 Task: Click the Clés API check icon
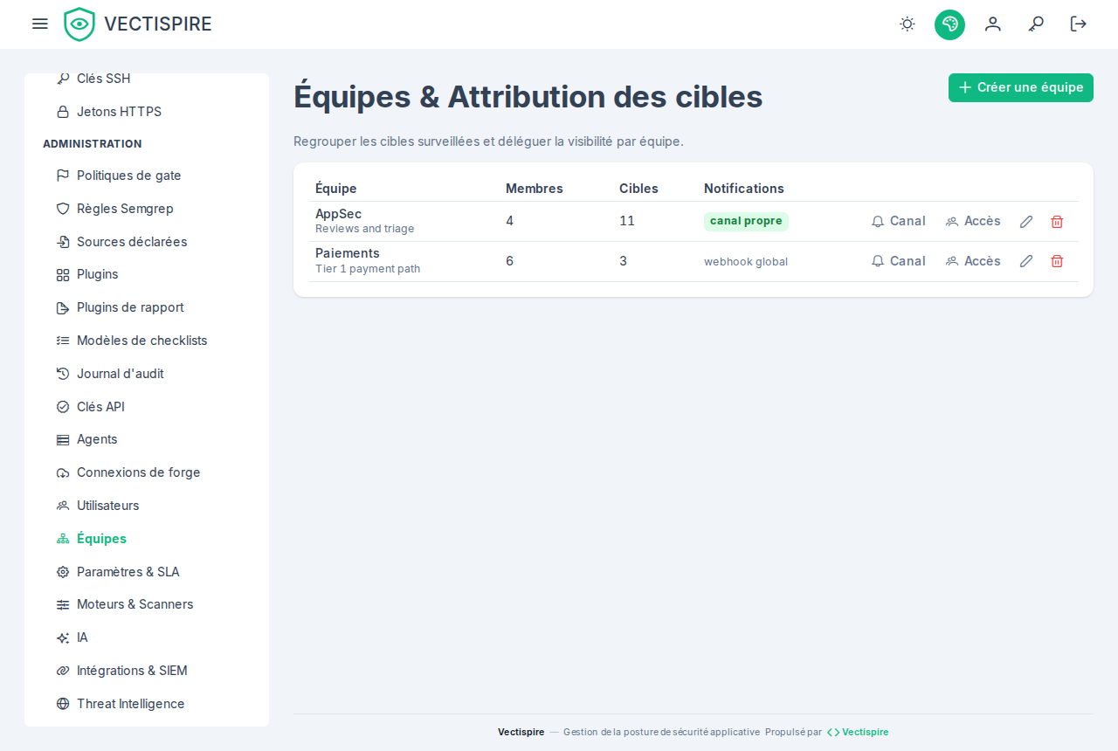(x=63, y=407)
